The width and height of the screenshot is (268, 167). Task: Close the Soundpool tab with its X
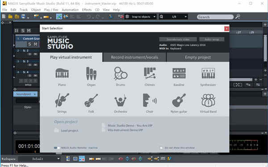[35, 94]
